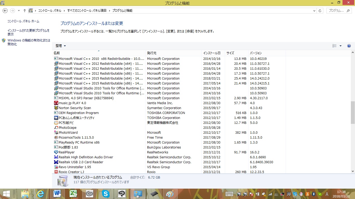Open Skype from the taskbar
This screenshot has width=355, height=199.
pos(106,194)
